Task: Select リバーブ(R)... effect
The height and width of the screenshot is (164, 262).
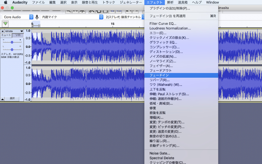Action: coord(181,80)
